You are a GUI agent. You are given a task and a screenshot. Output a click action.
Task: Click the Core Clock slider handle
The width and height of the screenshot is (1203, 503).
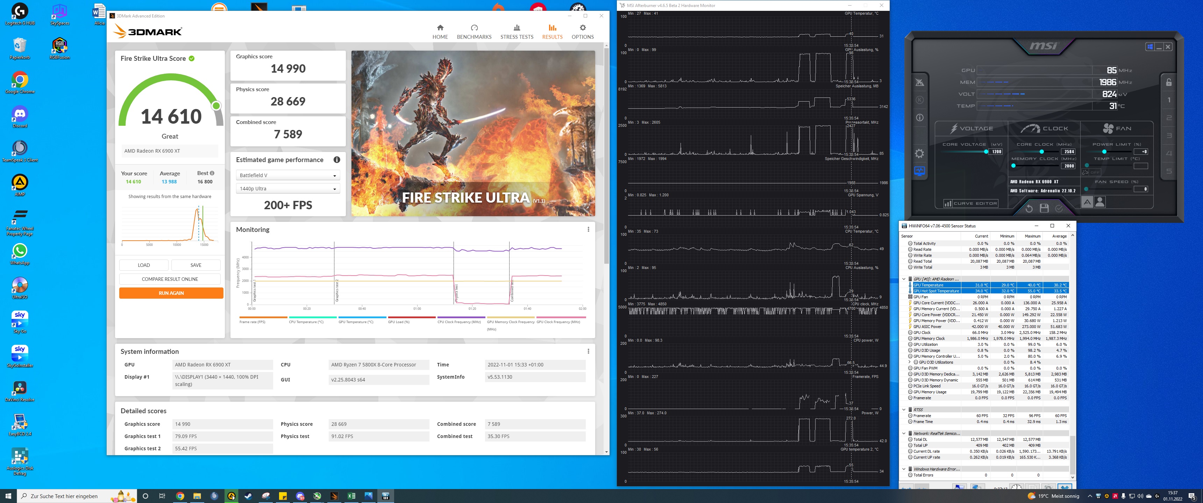tap(1041, 152)
